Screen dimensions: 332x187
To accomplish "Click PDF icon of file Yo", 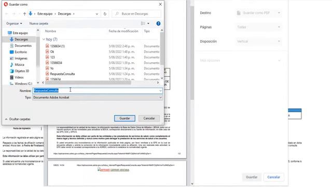I will click(x=47, y=68).
